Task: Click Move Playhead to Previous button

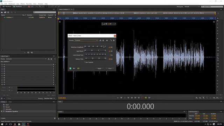Action: [x=128, y=98]
